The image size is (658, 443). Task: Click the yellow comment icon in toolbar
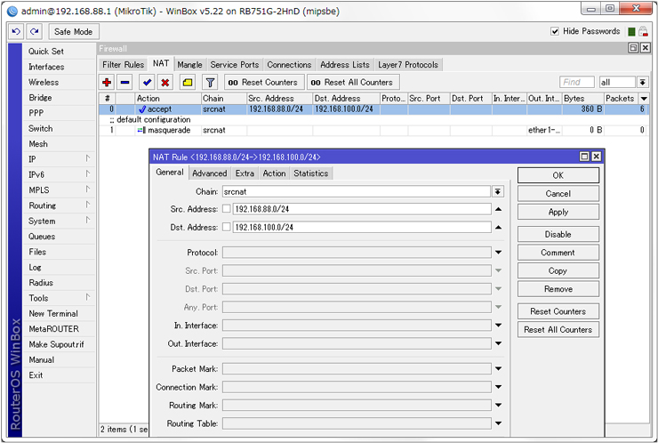(187, 83)
